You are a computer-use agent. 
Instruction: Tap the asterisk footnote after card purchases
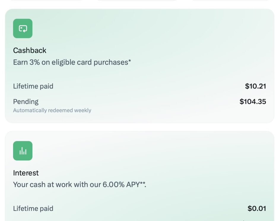[130, 61]
